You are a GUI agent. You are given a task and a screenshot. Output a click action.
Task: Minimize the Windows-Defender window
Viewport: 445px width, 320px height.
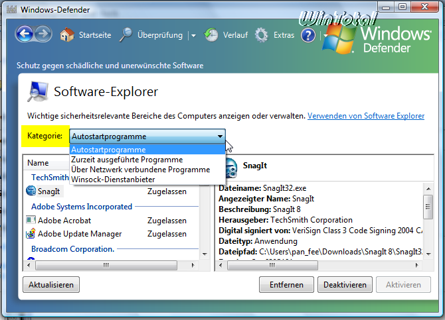(x=386, y=7)
